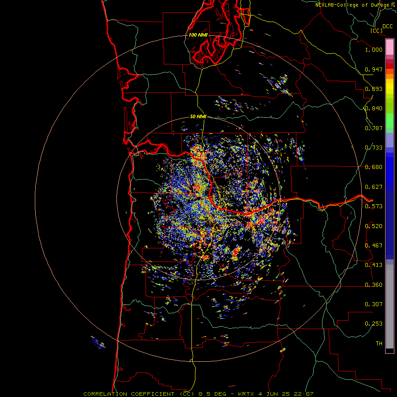The image size is (397, 397).
Task: Click the 100 NMI range ring label
Action: click(198, 35)
